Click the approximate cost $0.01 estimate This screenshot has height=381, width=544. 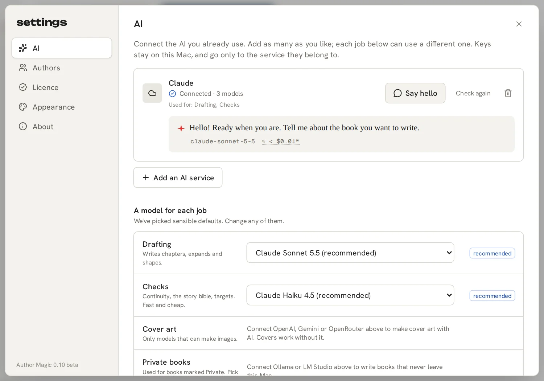[281, 141]
